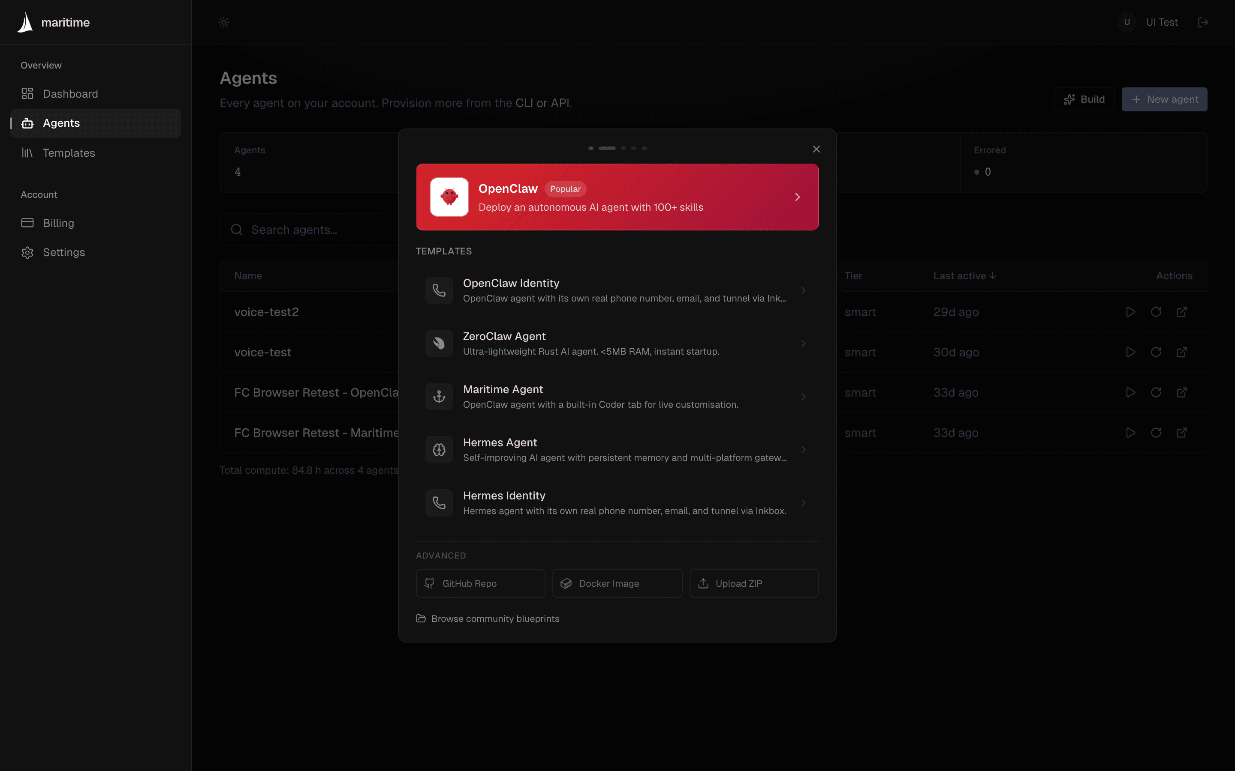Go to Billing in the sidebar

(x=96, y=223)
